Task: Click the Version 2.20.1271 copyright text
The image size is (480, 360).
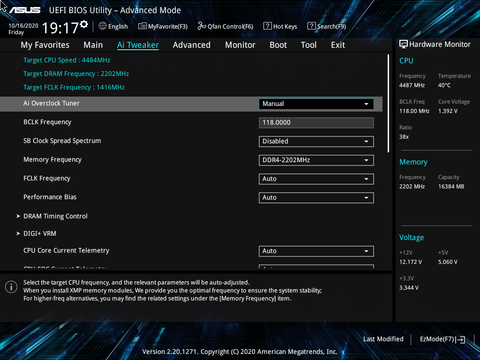Action: [240, 352]
